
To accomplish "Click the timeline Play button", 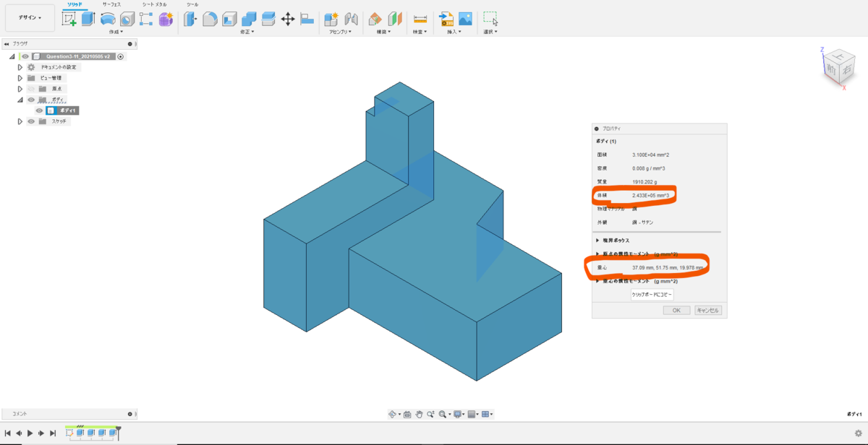I will tap(30, 433).
